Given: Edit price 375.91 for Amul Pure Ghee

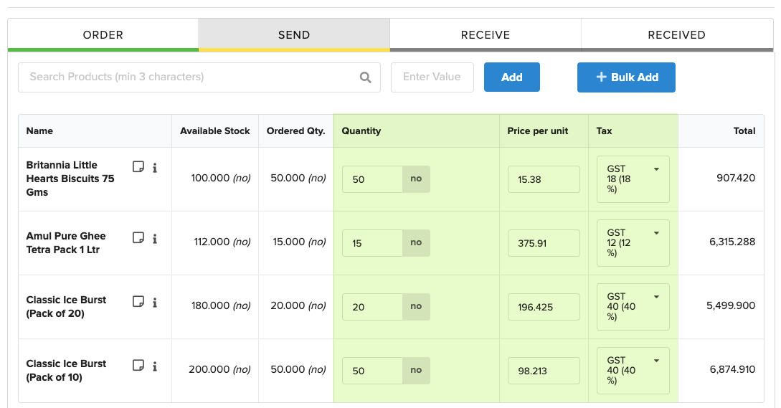Looking at the screenshot, I should 544,243.
